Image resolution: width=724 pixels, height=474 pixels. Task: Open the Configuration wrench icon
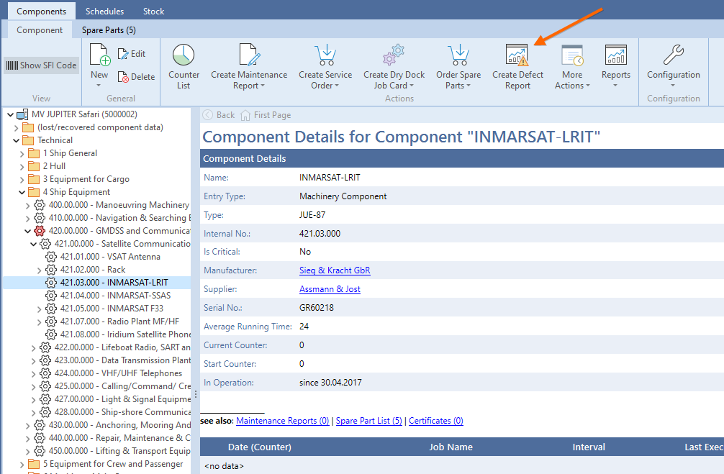673,55
